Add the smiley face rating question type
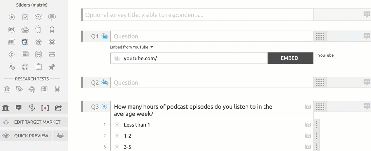 point(52,42)
